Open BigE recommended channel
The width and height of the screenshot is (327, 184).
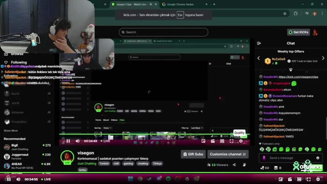click(27, 147)
